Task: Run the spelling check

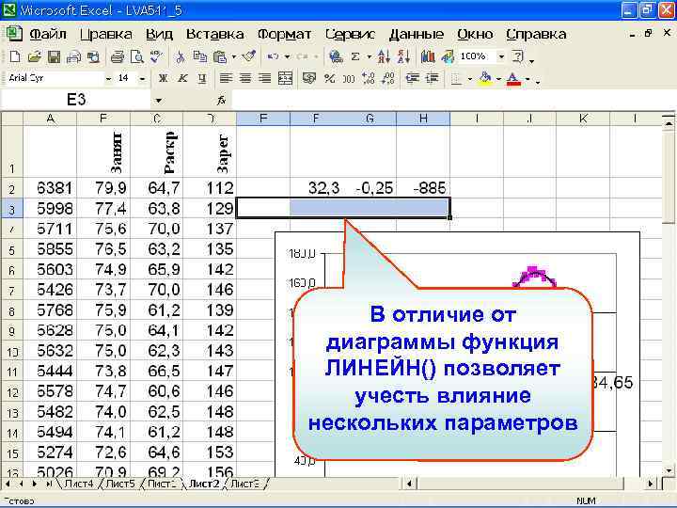Action: [156, 56]
